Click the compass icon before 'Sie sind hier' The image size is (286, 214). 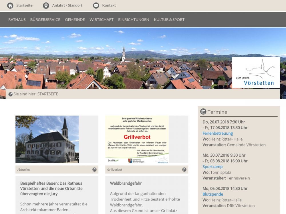click(x=11, y=94)
